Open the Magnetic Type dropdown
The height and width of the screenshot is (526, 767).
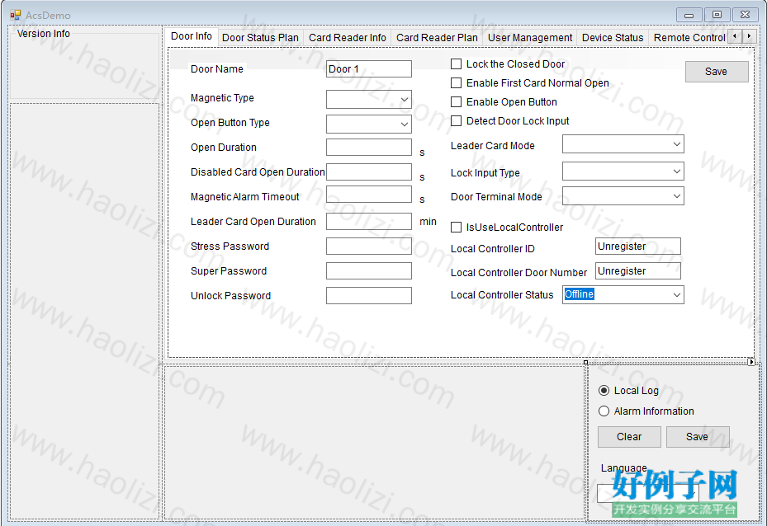coord(369,99)
